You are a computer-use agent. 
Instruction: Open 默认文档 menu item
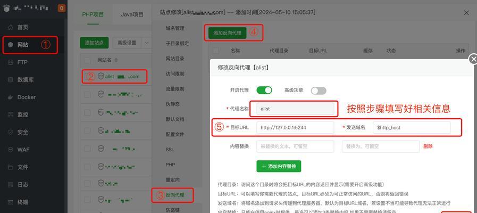(175, 119)
